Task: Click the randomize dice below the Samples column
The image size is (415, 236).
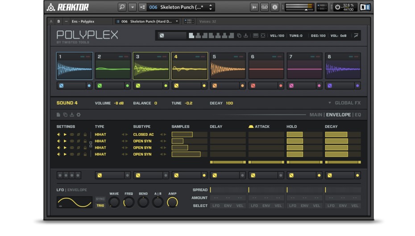Action: pyautogui.click(x=176, y=175)
